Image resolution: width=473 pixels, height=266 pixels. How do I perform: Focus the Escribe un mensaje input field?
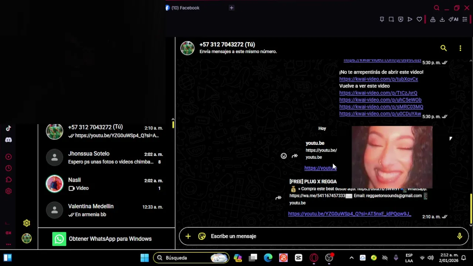click(x=331, y=236)
